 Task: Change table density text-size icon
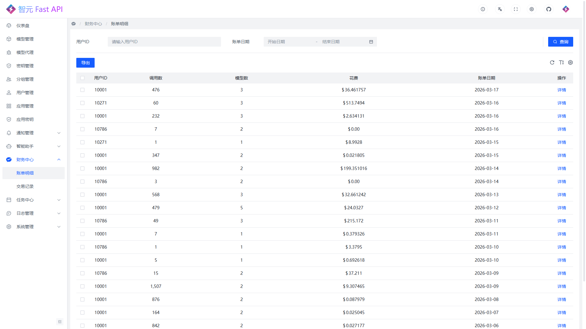click(x=561, y=62)
